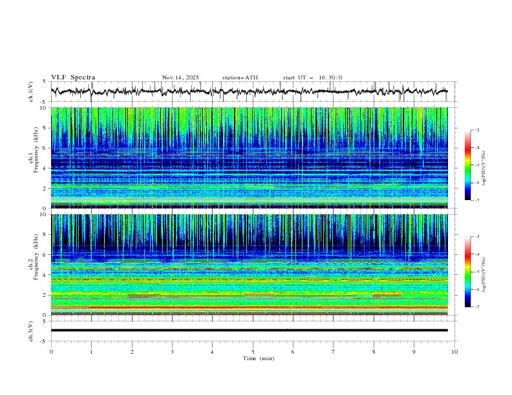Click the time axis tick label "3"

(172, 352)
